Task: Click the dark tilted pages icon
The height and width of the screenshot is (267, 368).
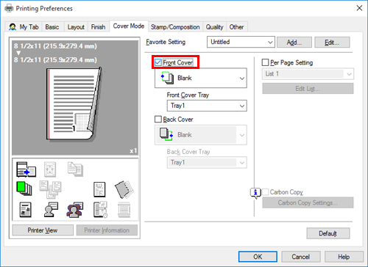Action: pyautogui.click(x=124, y=189)
